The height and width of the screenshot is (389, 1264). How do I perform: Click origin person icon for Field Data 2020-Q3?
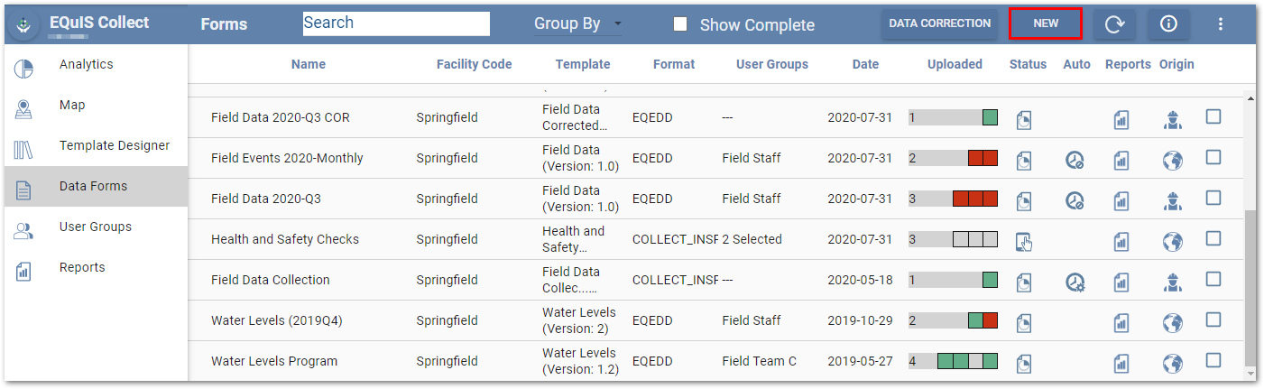tap(1172, 200)
